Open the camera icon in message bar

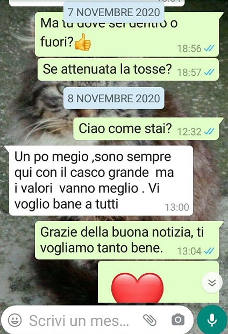[x=178, y=319]
